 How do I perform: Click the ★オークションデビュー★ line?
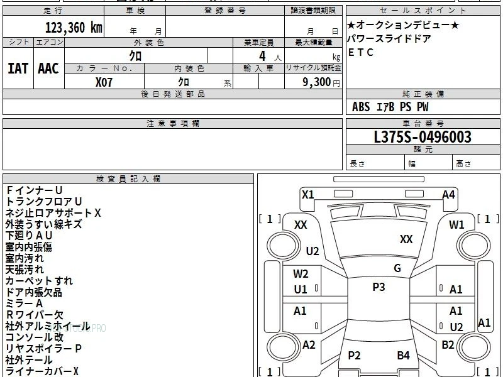point(403,25)
